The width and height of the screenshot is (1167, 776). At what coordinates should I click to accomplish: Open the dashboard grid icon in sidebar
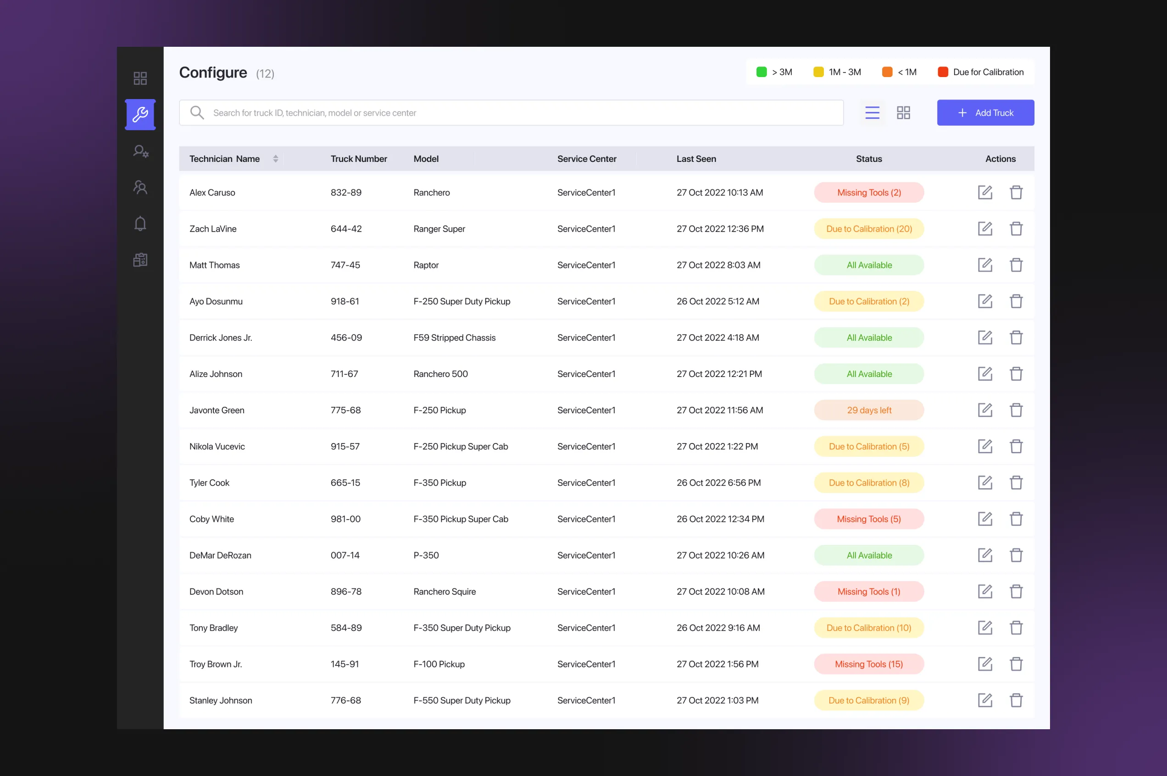140,78
